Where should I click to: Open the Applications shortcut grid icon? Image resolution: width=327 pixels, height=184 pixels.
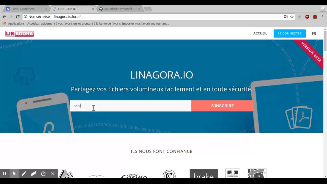tap(4, 24)
